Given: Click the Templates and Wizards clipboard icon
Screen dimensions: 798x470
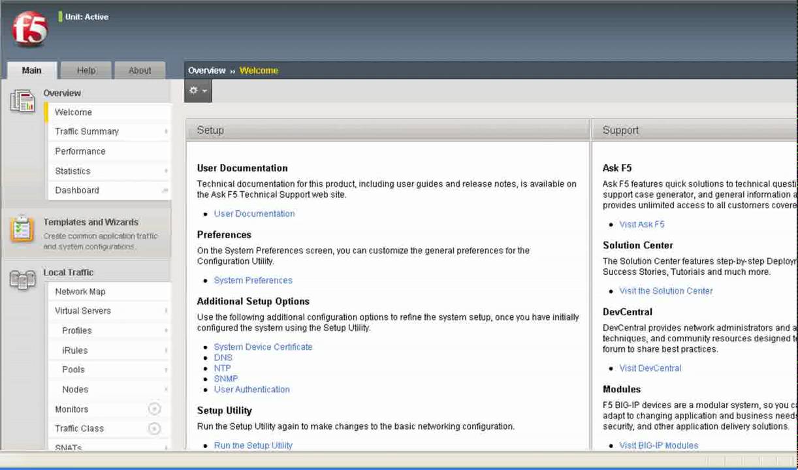Looking at the screenshot, I should pyautogui.click(x=22, y=230).
